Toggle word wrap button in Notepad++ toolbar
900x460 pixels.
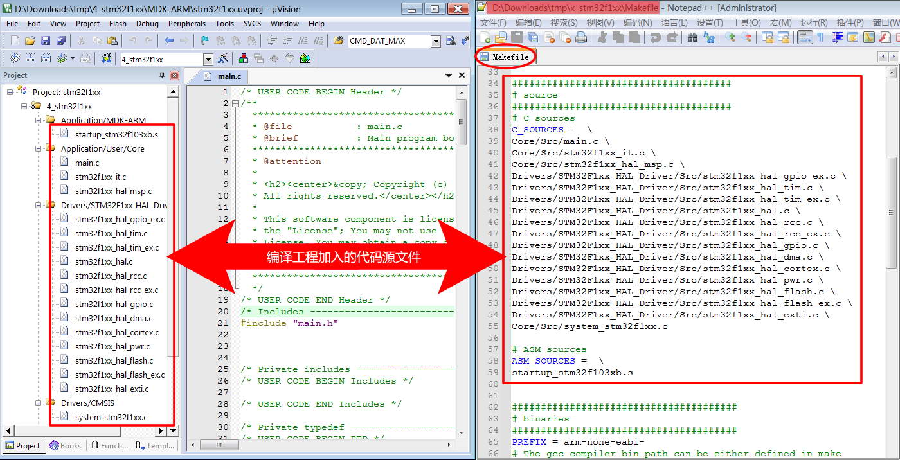point(804,37)
